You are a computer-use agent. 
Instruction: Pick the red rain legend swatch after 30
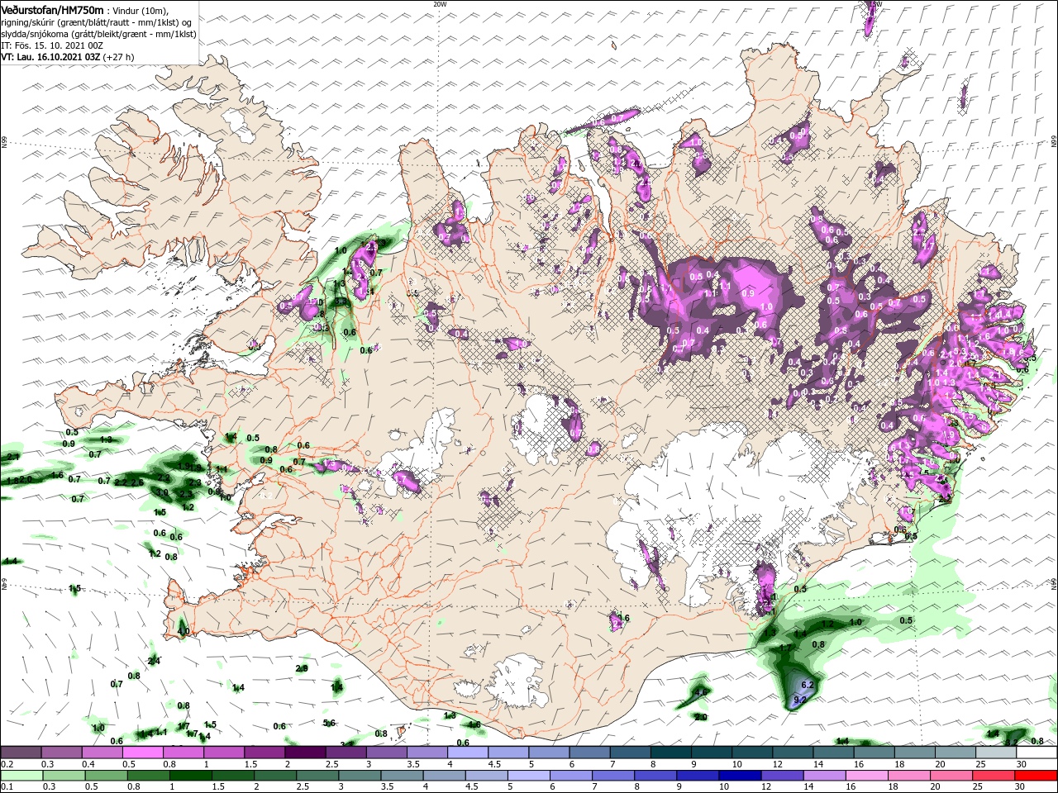[x=1037, y=776]
